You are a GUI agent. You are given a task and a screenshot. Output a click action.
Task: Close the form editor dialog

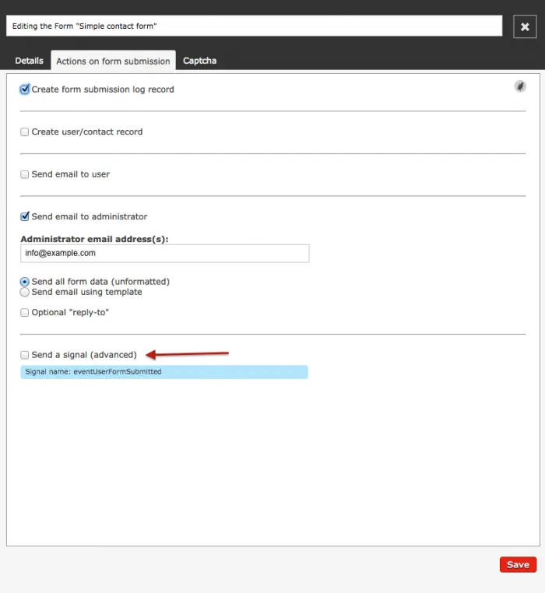coord(525,26)
